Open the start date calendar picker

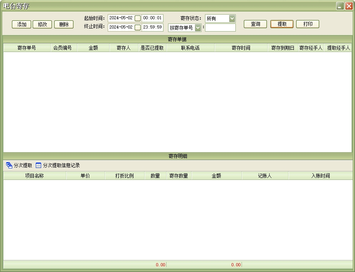137,18
